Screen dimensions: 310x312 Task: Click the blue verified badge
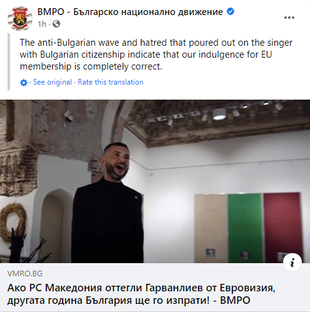pos(230,11)
